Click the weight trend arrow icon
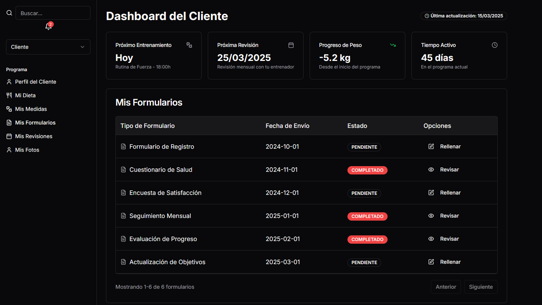 click(x=393, y=45)
